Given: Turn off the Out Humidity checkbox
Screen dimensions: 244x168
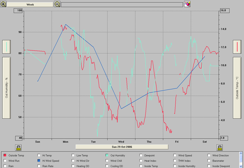Looking at the screenshot, I should tap(107, 155).
